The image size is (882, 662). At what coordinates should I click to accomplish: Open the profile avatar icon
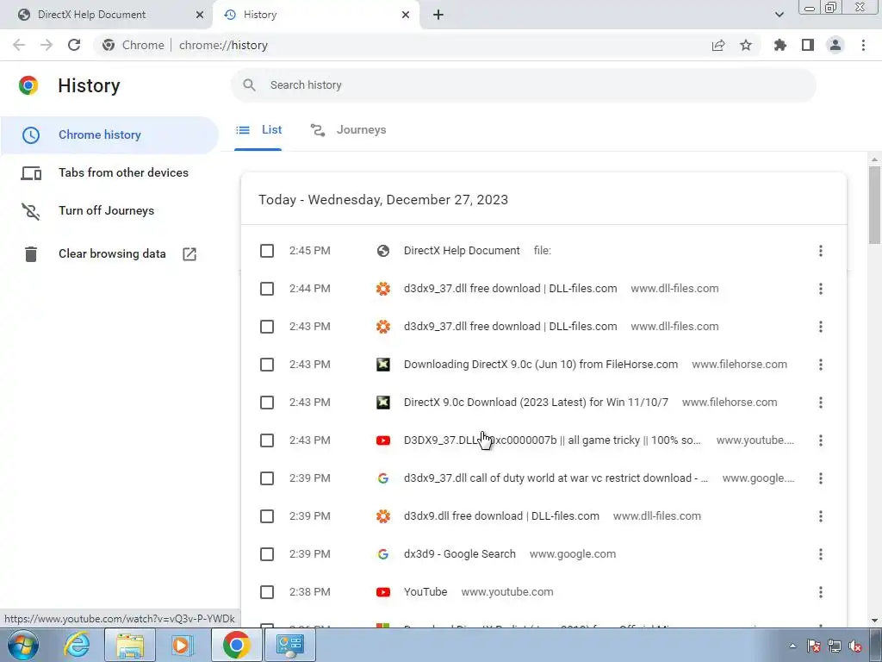point(835,45)
